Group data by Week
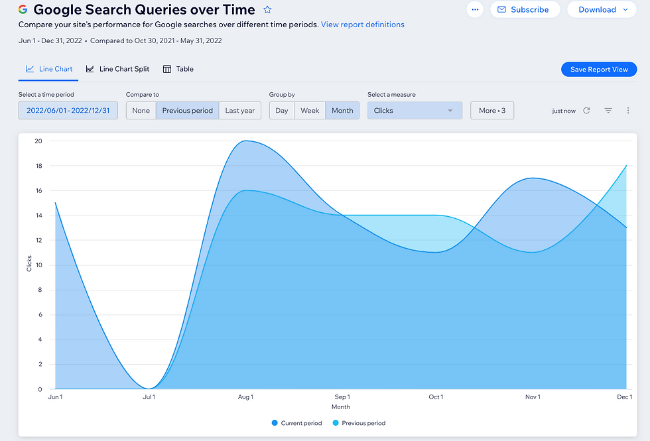Screen dimensions: 650x441 (310, 111)
